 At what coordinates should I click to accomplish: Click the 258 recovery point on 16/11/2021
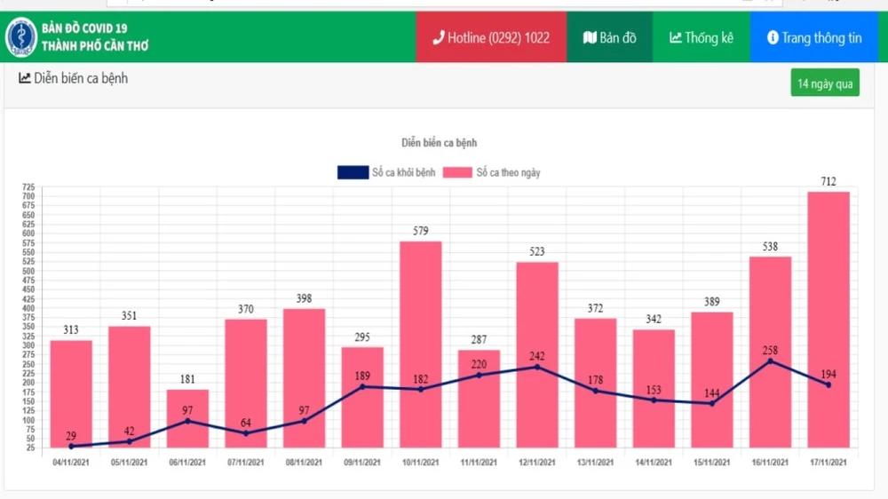[x=770, y=360]
